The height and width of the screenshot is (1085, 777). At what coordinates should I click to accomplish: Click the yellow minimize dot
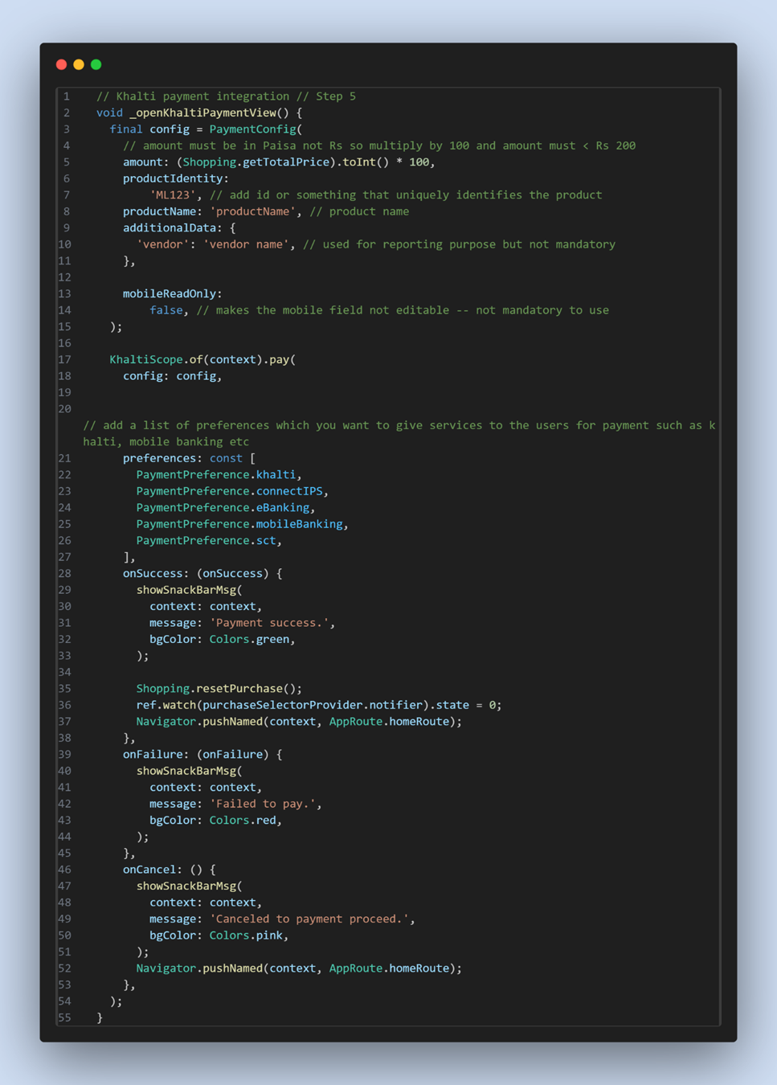click(79, 64)
